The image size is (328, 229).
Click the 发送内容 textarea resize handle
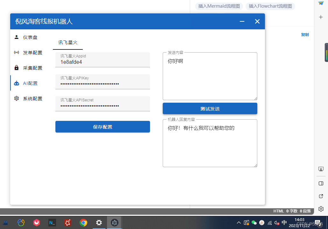256,99
